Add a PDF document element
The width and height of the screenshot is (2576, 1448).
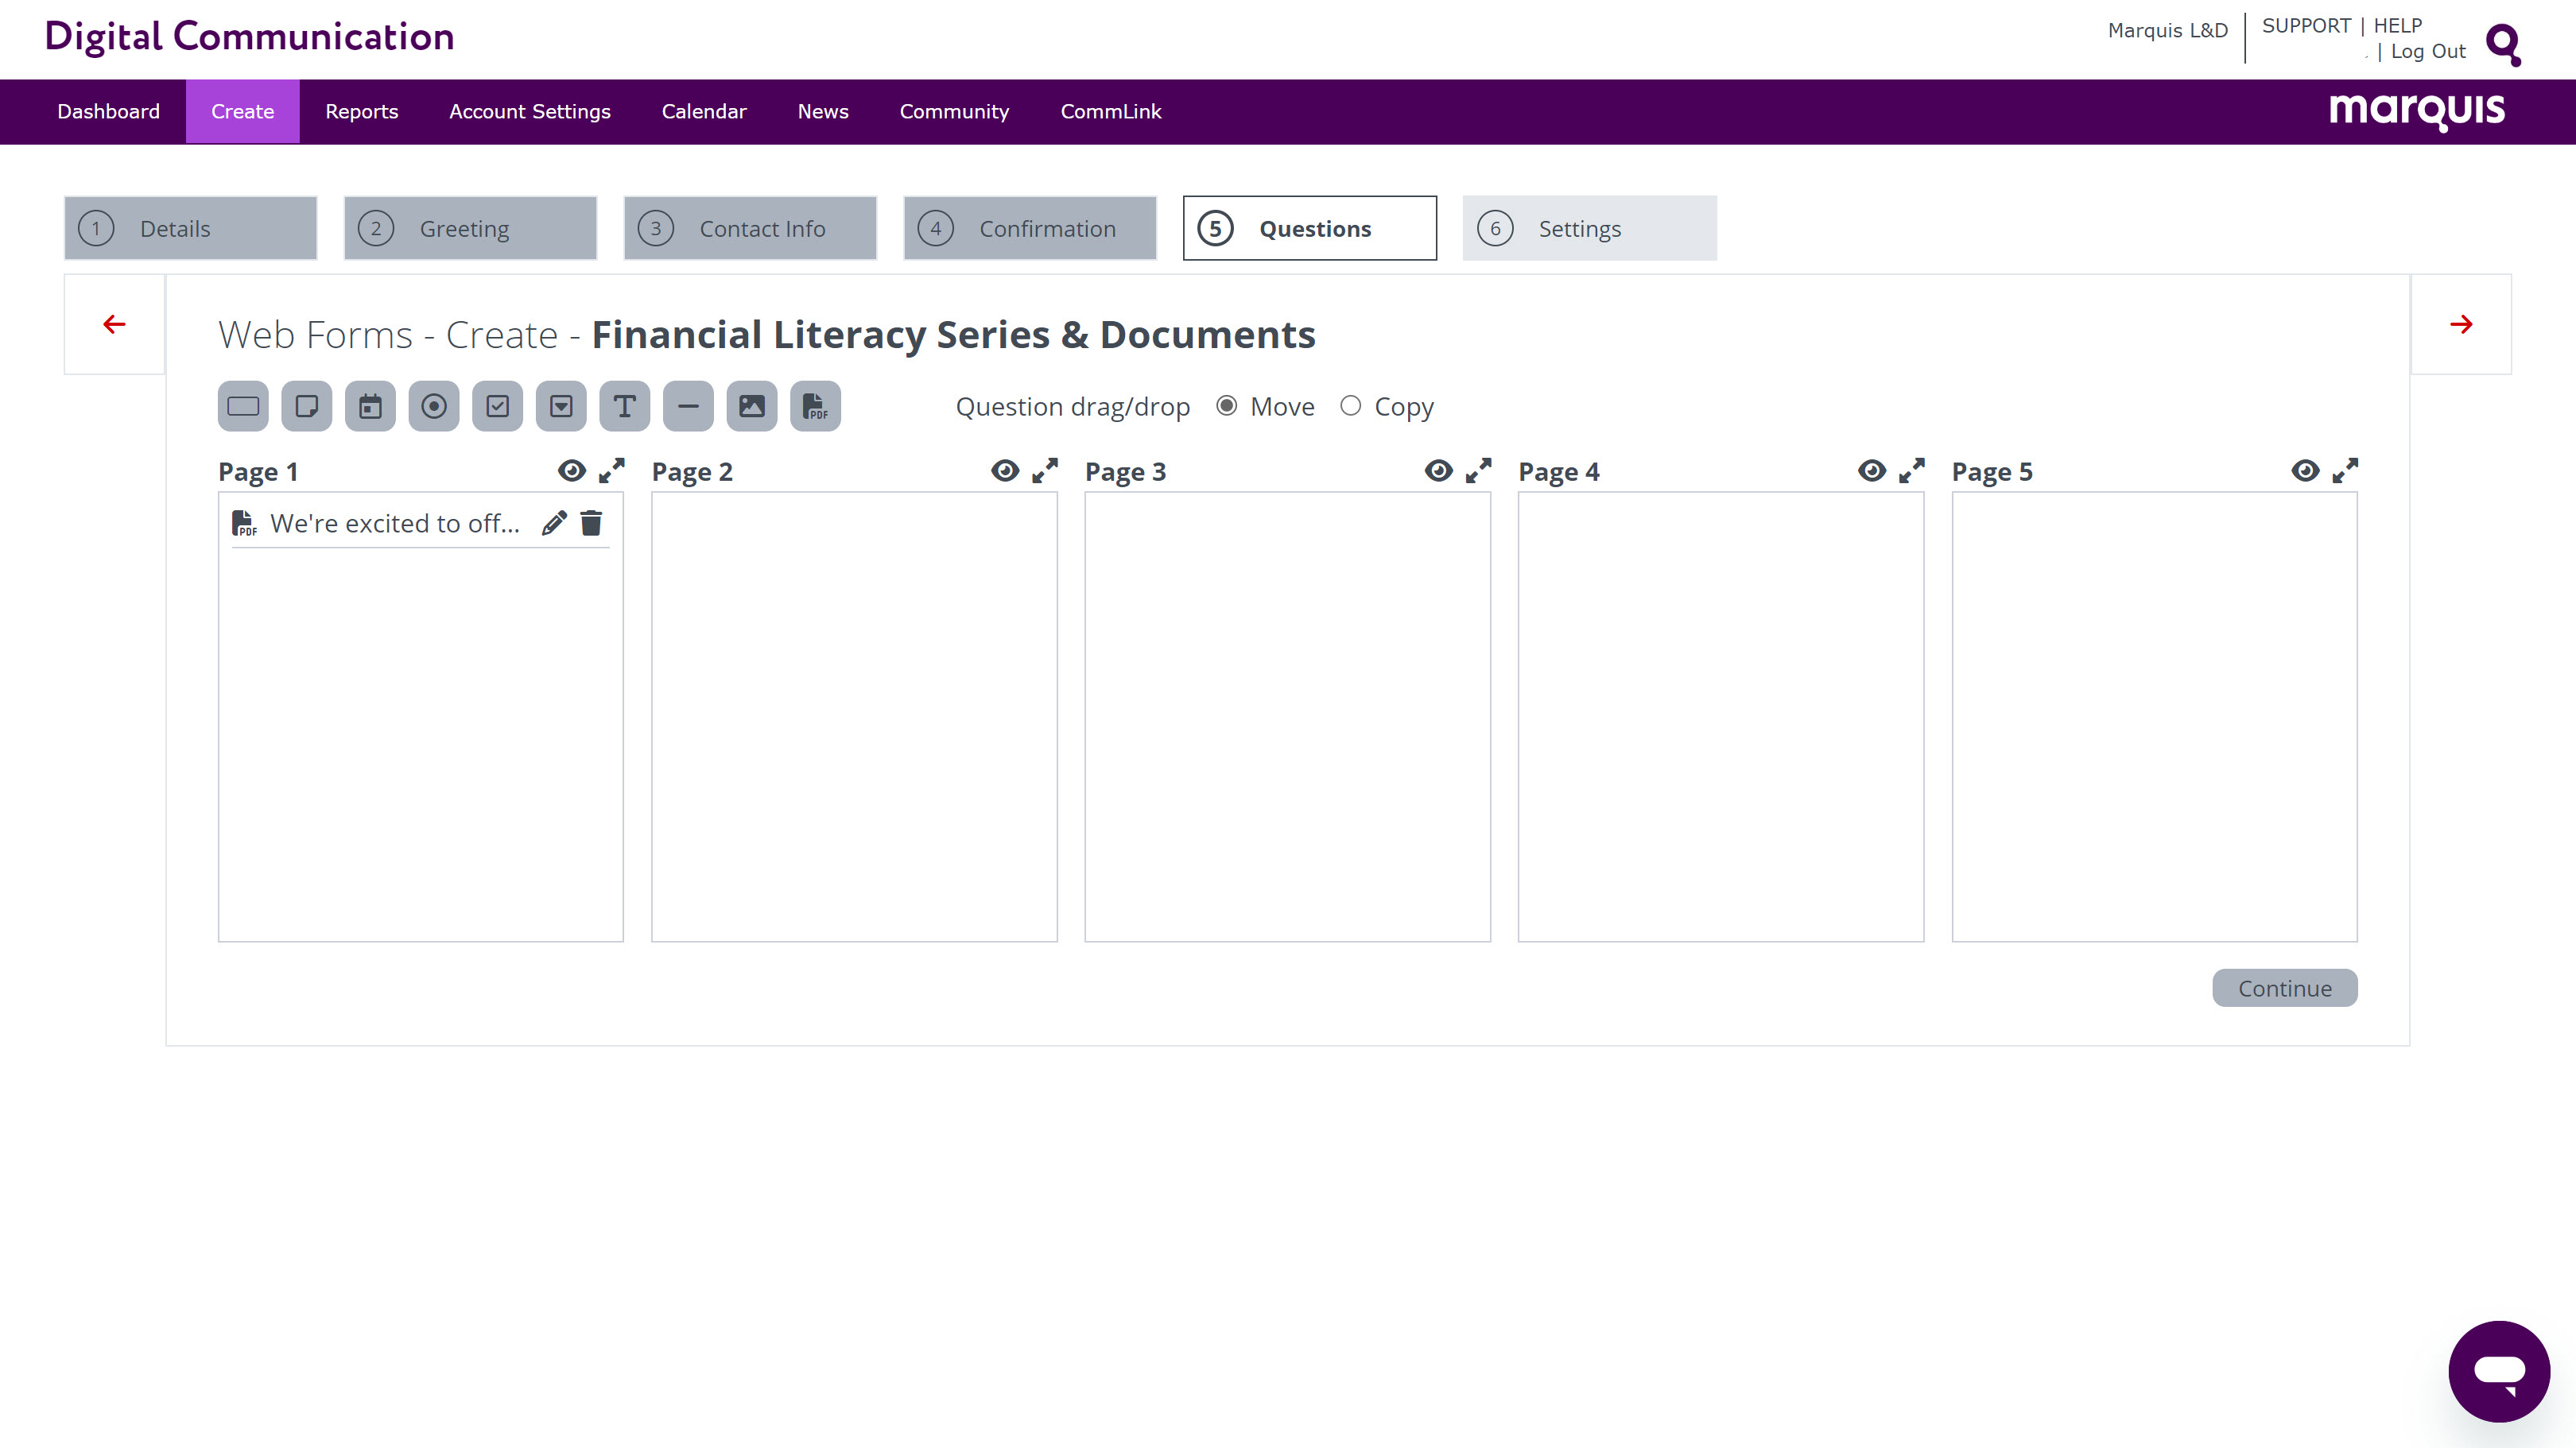click(x=815, y=406)
